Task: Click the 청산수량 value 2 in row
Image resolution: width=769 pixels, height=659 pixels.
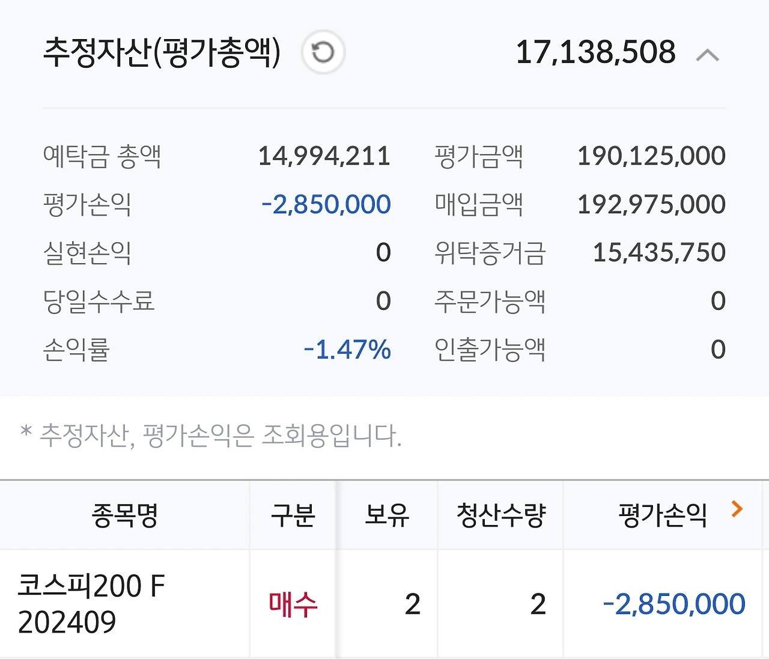Action: click(538, 604)
